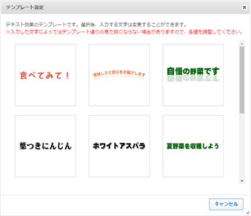Screen dimensions: 251x216
Task: Pick the green 自慢の野菜です reflection template
Action: click(x=193, y=75)
